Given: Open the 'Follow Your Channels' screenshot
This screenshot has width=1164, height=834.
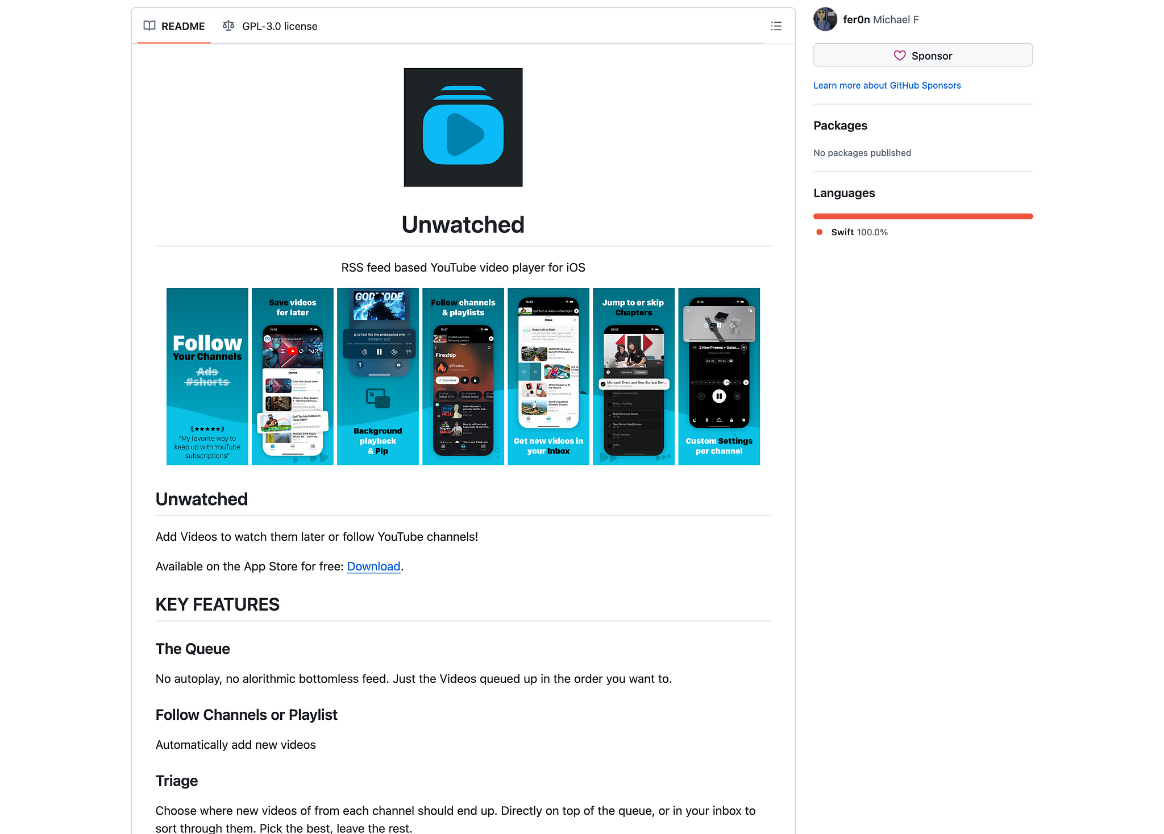Looking at the screenshot, I should tap(207, 377).
